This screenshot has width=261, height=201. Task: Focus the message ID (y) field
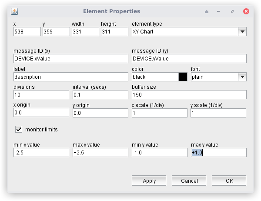click(189, 58)
